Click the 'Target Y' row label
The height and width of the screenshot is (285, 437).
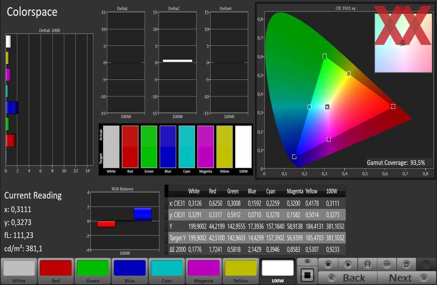(x=178, y=238)
